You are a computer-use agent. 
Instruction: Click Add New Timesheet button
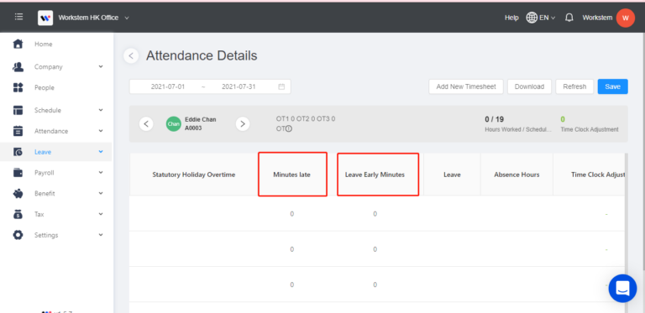[x=466, y=86]
